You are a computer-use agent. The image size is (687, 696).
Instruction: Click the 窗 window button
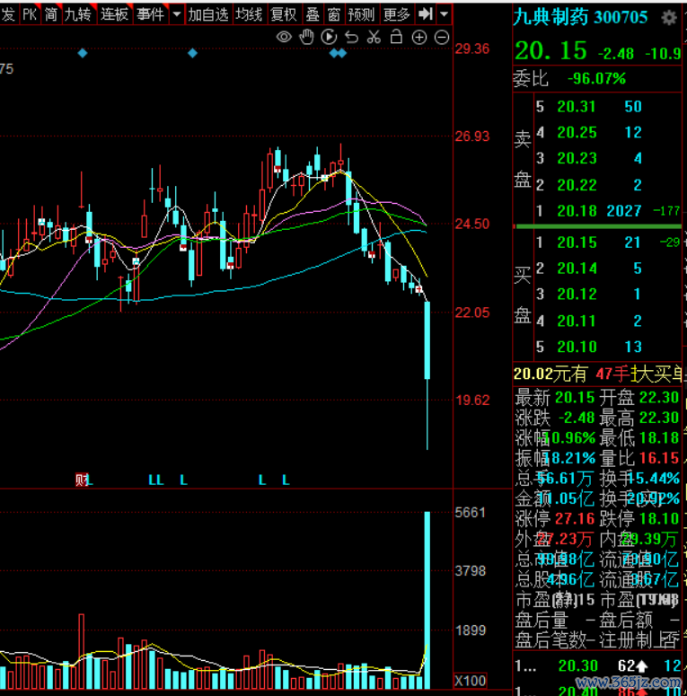tap(334, 14)
